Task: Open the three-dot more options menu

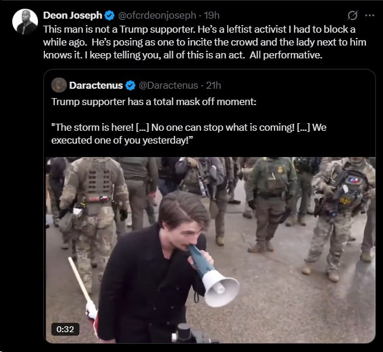Action: tap(369, 15)
